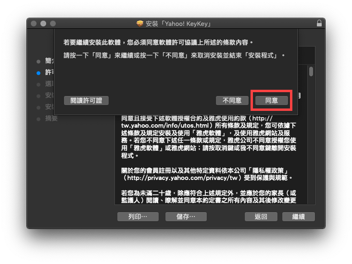
Task: Click the gray close window button
Action: click(34, 24)
